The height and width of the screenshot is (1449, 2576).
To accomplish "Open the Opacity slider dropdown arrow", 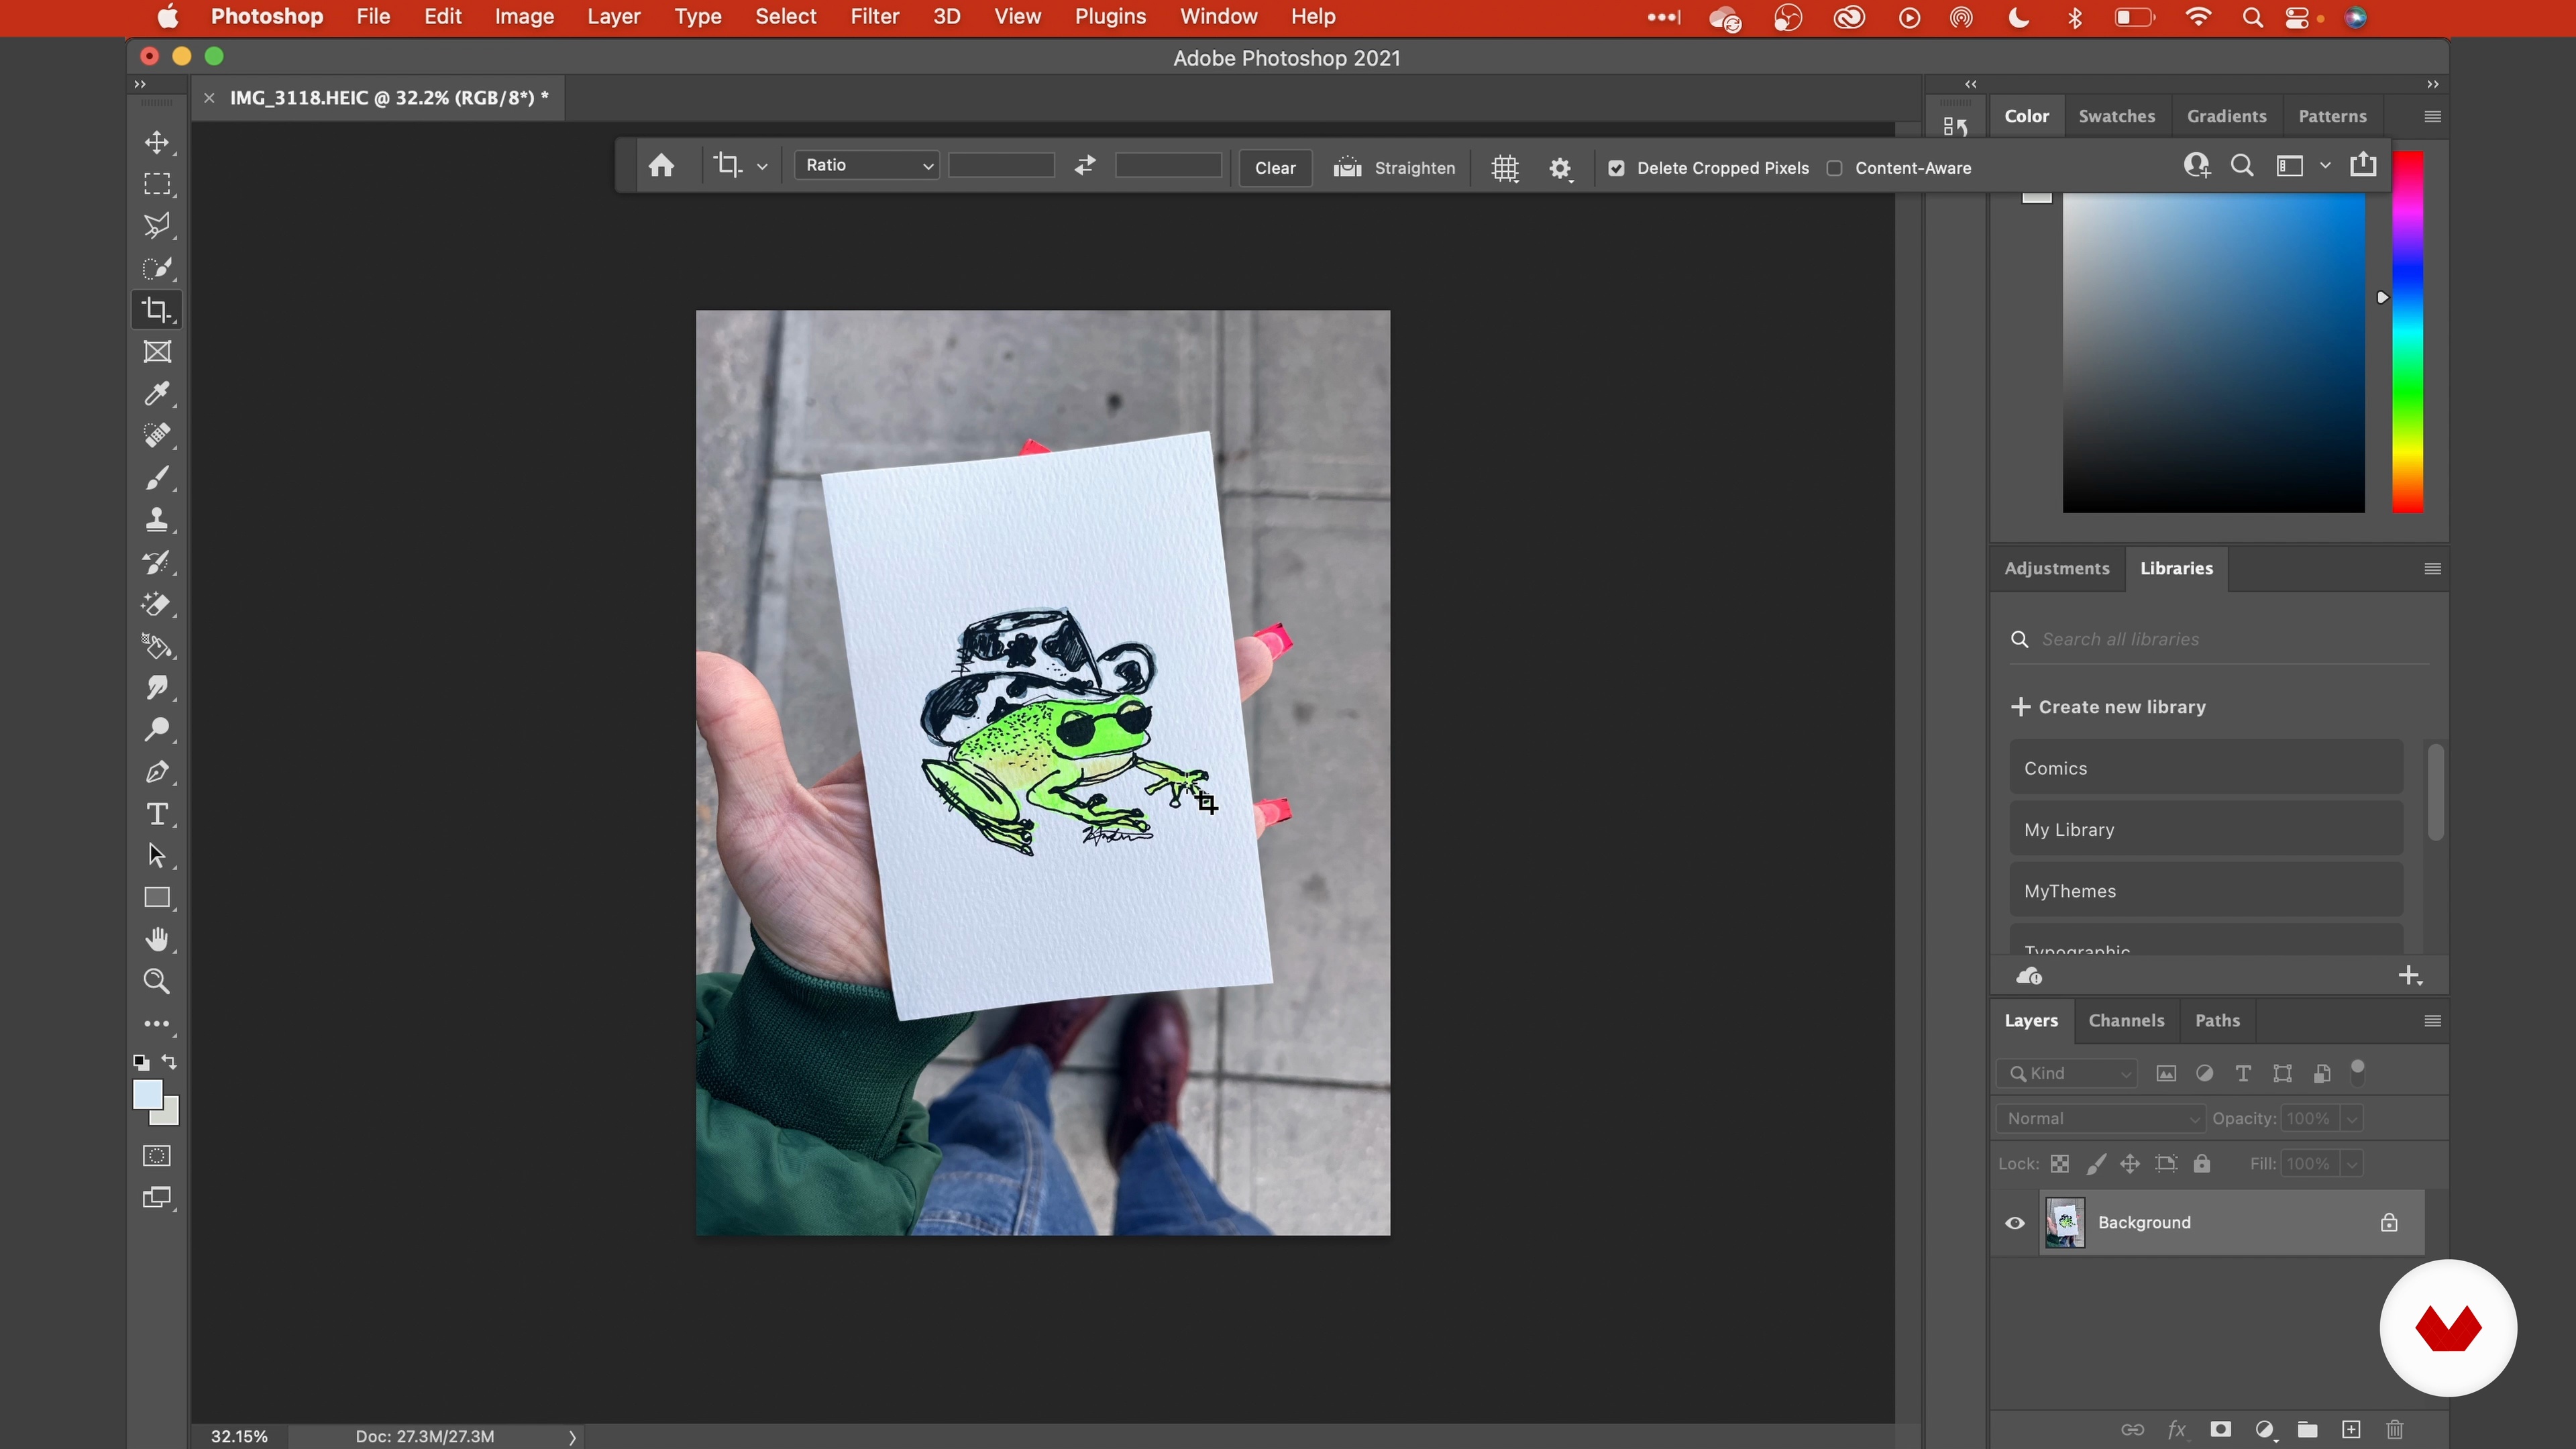I will click(2352, 1119).
